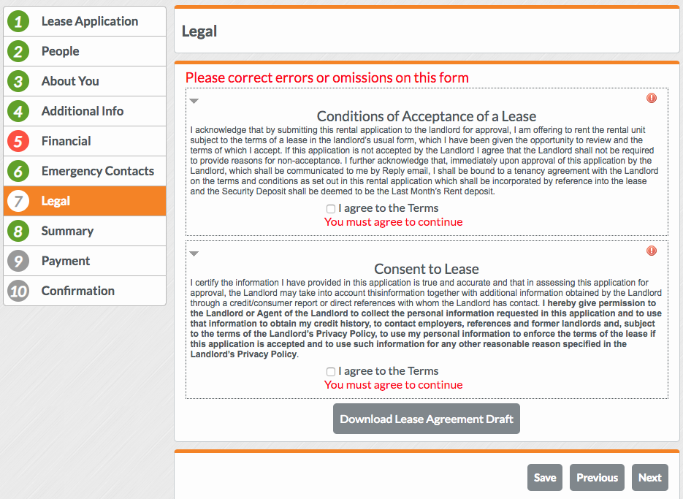Screen dimensions: 683x499
Task: Click the grey step 9 Payment circle icon
Action: point(18,262)
